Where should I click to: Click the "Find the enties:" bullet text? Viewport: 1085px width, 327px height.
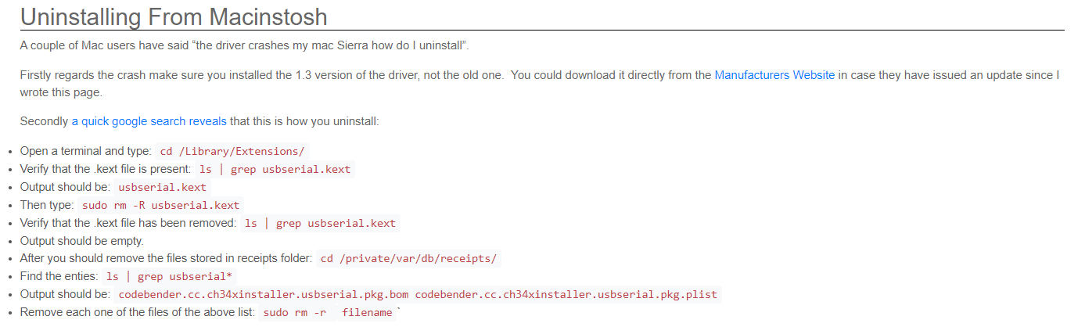[x=59, y=277]
